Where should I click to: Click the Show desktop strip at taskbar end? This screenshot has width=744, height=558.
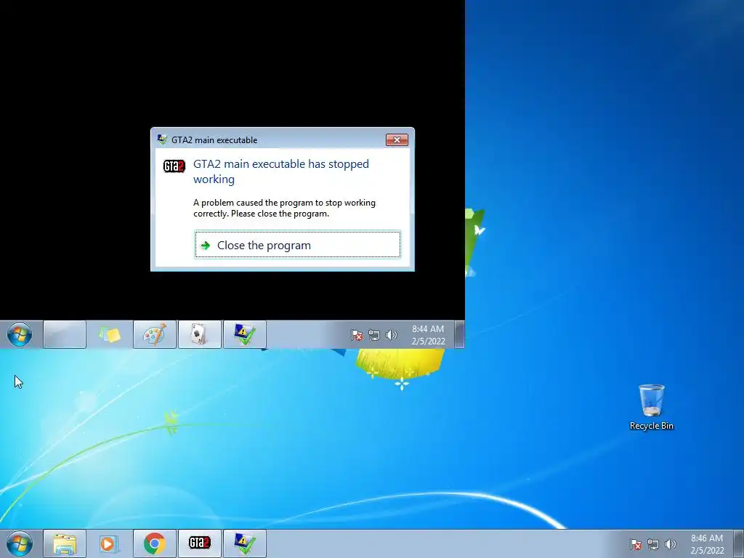[739, 543]
